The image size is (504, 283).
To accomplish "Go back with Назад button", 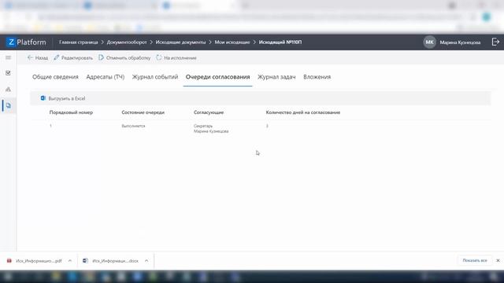I will 38,57.
